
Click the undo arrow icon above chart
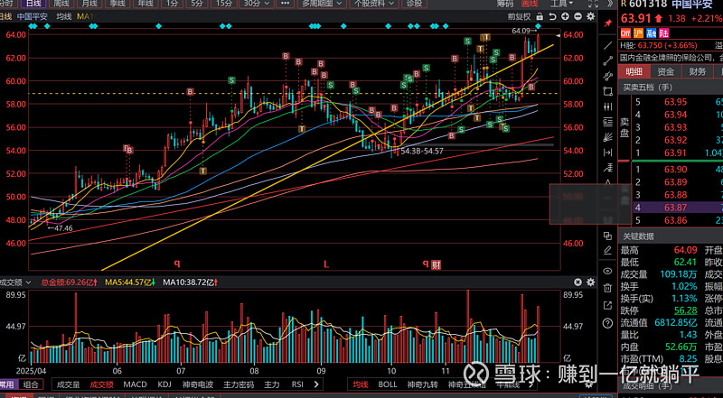[x=552, y=16]
